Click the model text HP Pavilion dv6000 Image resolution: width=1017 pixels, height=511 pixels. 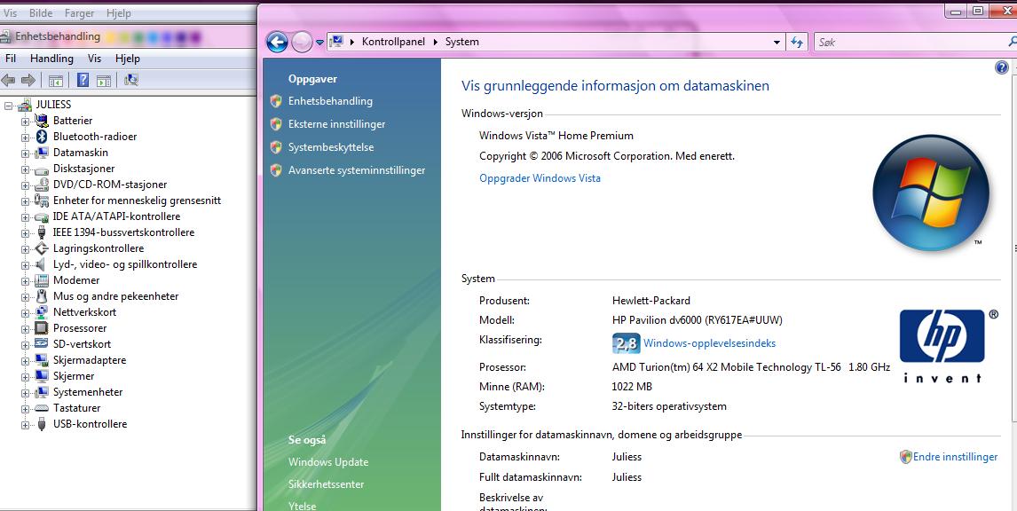coord(698,319)
